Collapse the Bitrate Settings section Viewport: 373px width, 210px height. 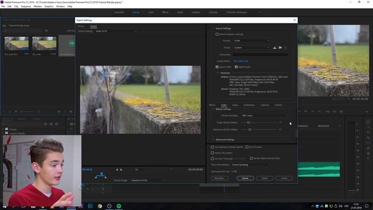pos(213,109)
